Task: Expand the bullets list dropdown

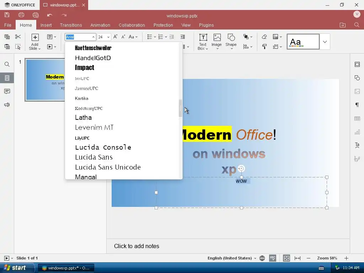Action: coord(155,37)
